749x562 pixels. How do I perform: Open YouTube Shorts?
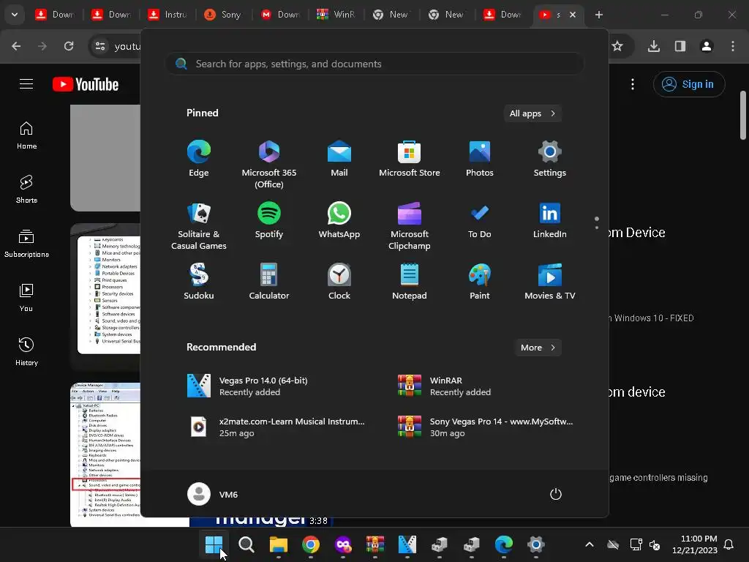point(26,190)
